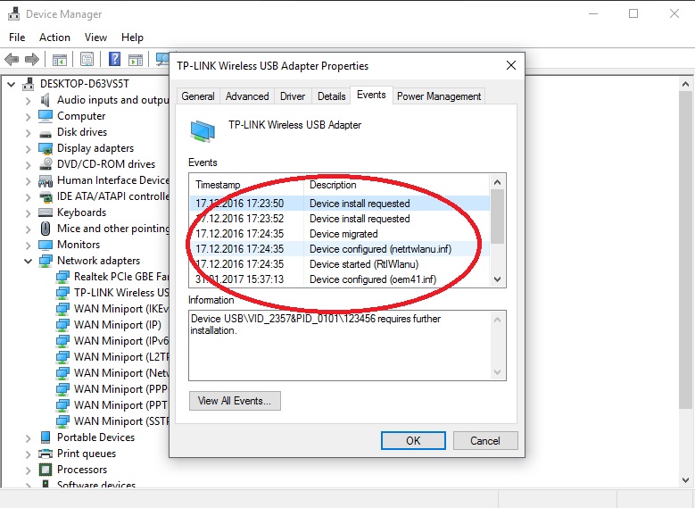Click the Processors chip icon

pyautogui.click(x=46, y=470)
